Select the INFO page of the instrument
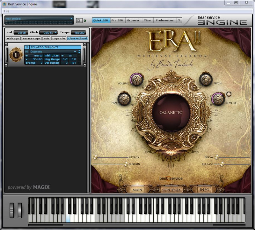 pos(204,190)
